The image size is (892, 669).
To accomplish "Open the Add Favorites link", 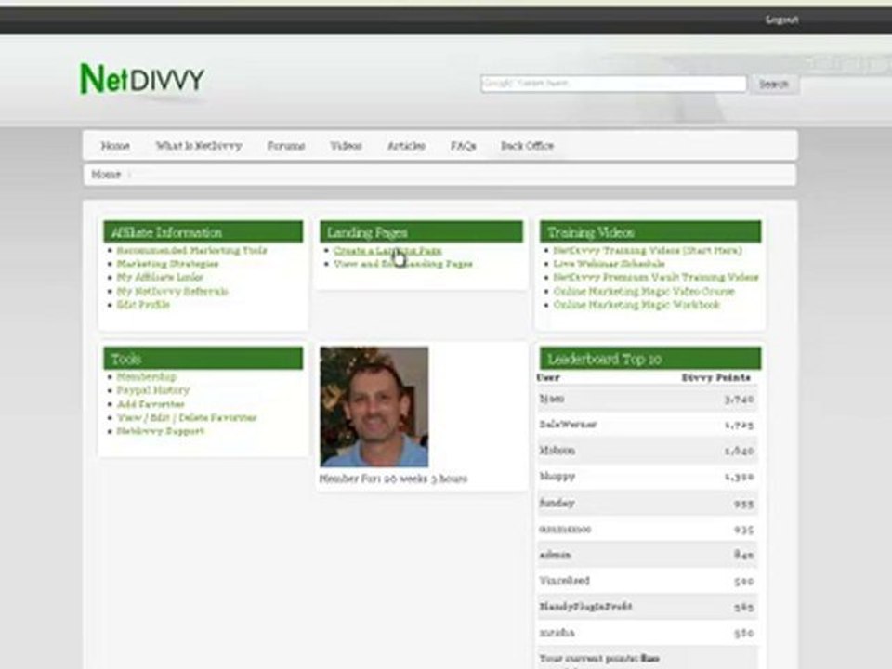I will pos(151,404).
